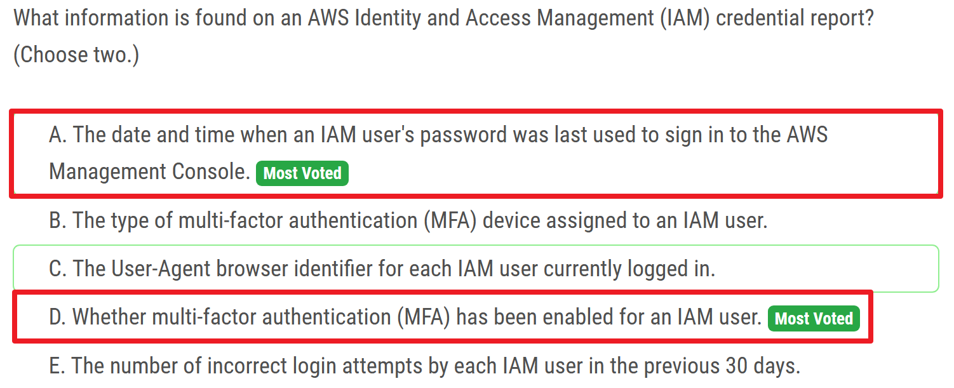Click the letter "C." option label
Viewport: 954px width, 388px height.
58,269
